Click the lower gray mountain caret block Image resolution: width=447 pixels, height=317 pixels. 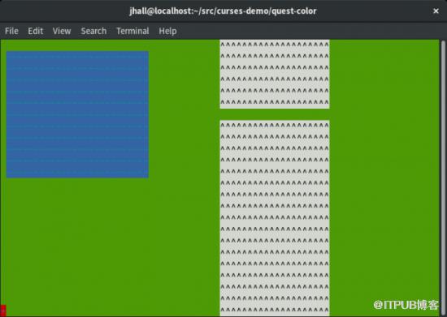(275, 218)
